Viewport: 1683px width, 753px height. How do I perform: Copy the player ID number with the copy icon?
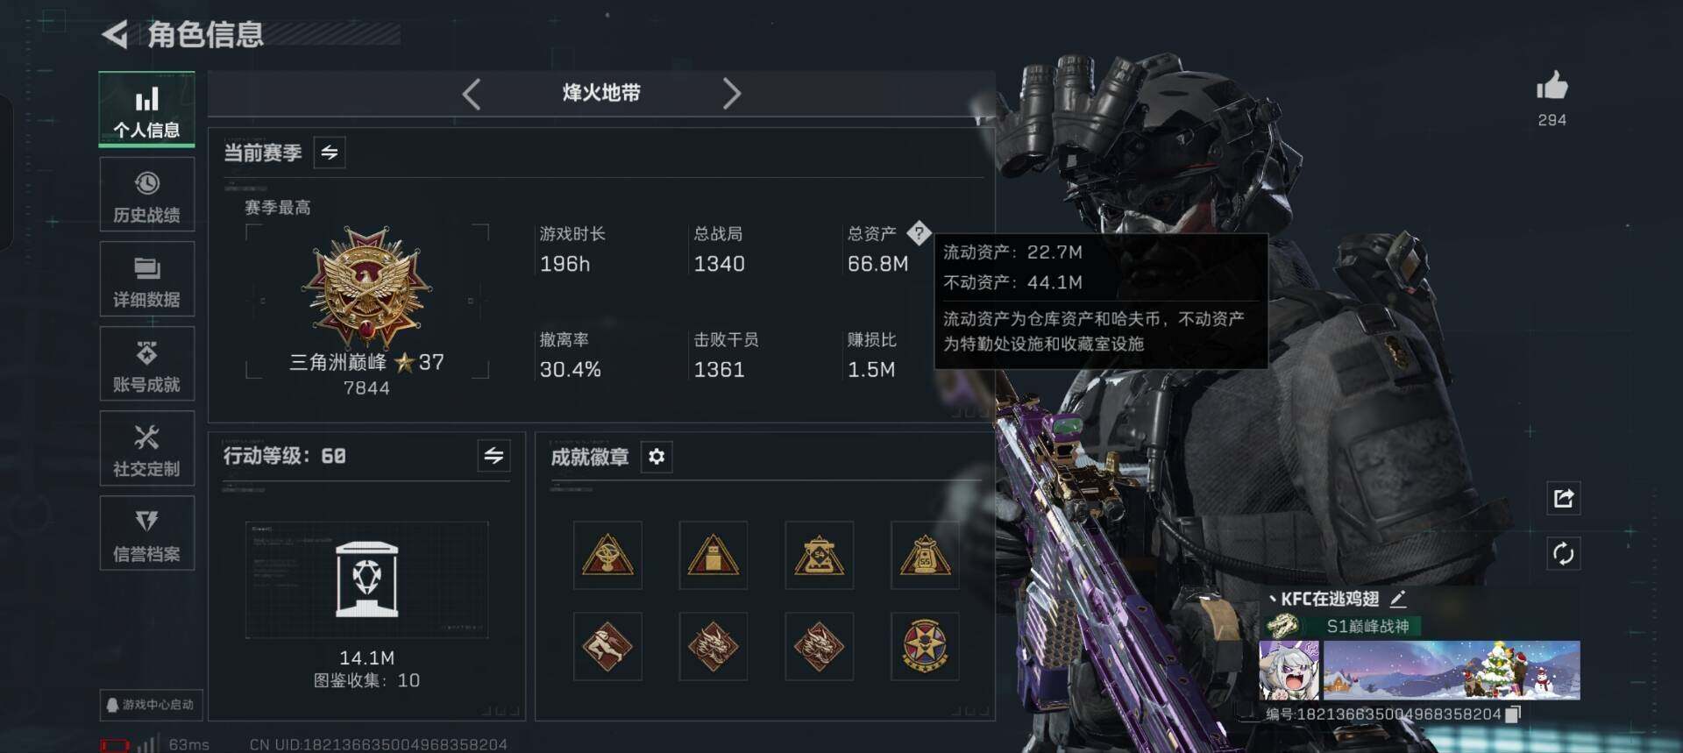click(1512, 714)
